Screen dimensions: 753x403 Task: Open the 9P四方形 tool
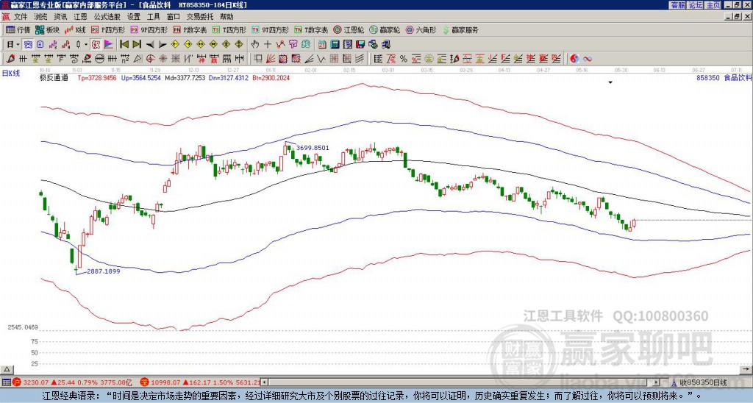click(149, 29)
